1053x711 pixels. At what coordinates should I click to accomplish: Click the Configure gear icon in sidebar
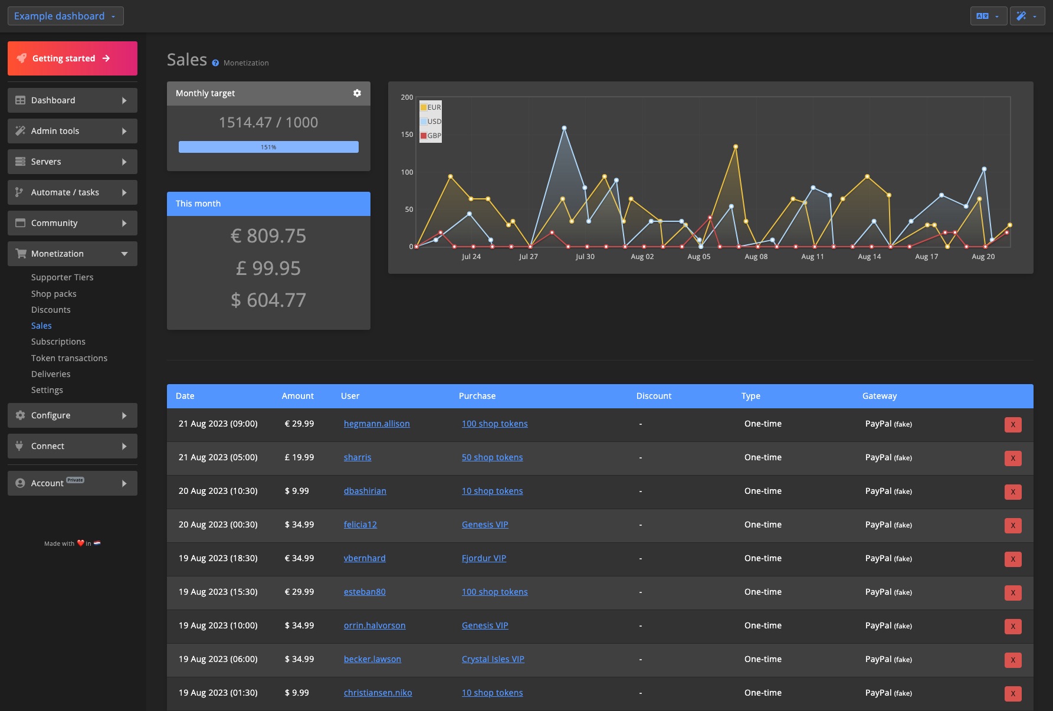(21, 415)
